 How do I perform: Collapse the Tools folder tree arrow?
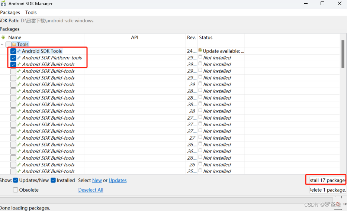3,45
